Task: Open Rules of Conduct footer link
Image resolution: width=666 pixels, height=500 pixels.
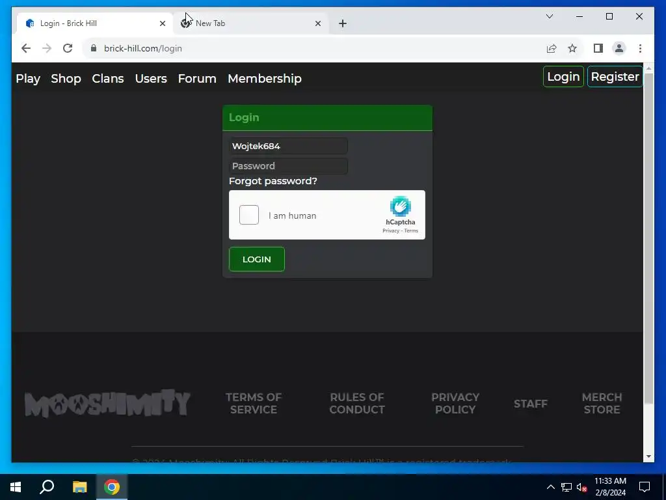Action: point(357,403)
